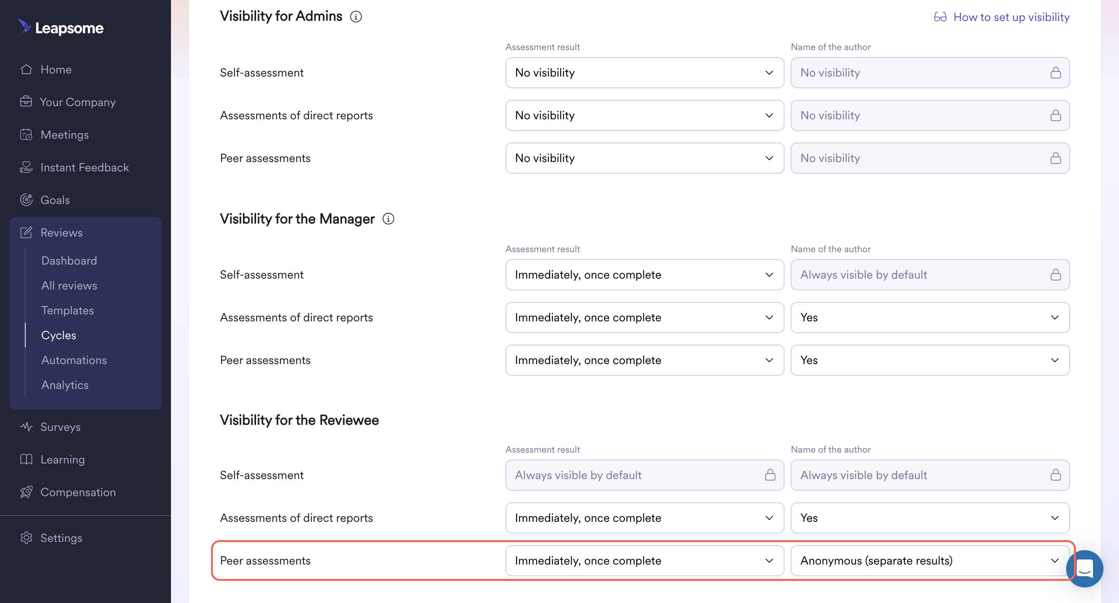The image size is (1119, 603).
Task: Click the Your Company briefcase icon
Action: tap(26, 102)
